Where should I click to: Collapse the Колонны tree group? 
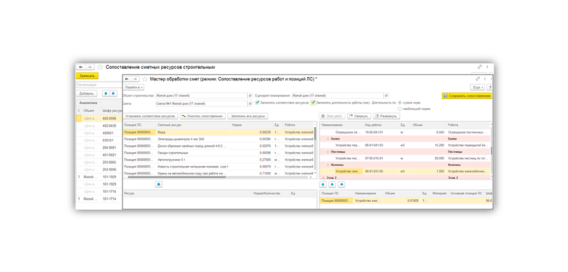point(328,165)
